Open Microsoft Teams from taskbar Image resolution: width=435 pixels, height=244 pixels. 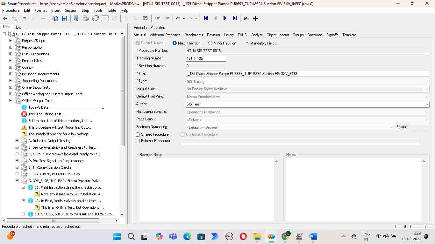pos(173,236)
